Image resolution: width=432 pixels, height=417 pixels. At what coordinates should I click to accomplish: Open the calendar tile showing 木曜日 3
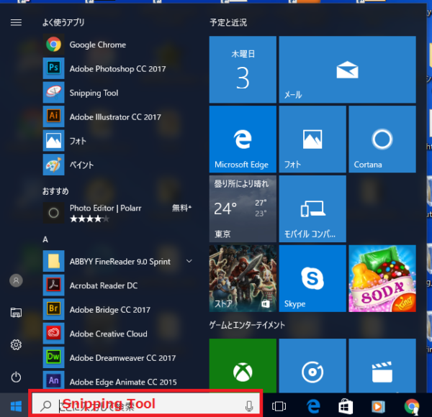click(x=243, y=70)
